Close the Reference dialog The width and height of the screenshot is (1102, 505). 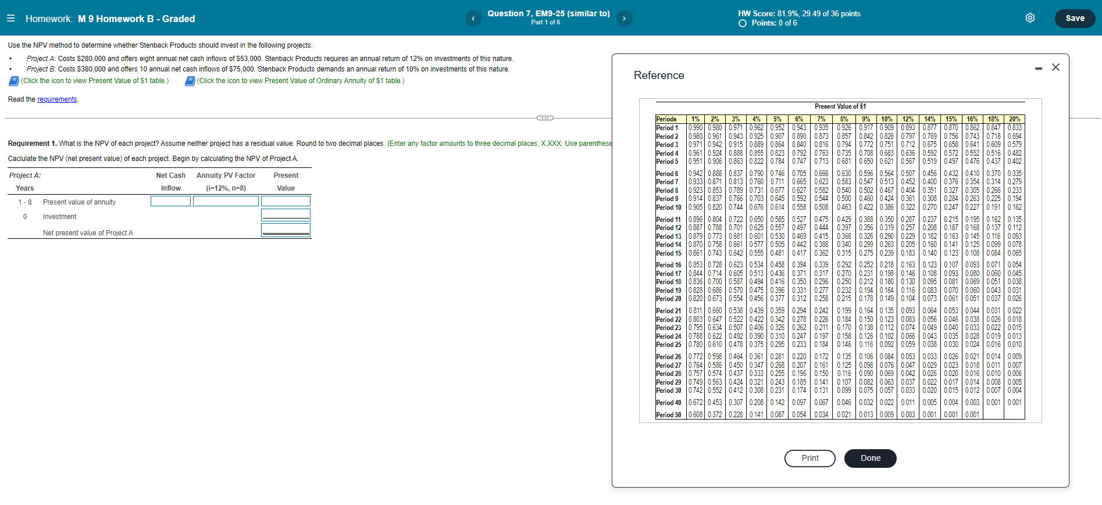pyautogui.click(x=1055, y=67)
